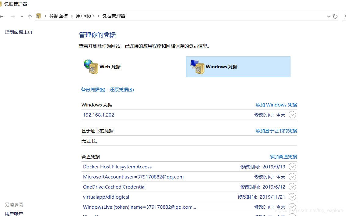The height and width of the screenshot is (216, 346).
Task: Expand virtualapp/didlogical chevron
Action: point(292,197)
